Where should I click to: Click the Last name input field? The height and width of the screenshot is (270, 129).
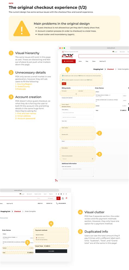(x=86, y=94)
